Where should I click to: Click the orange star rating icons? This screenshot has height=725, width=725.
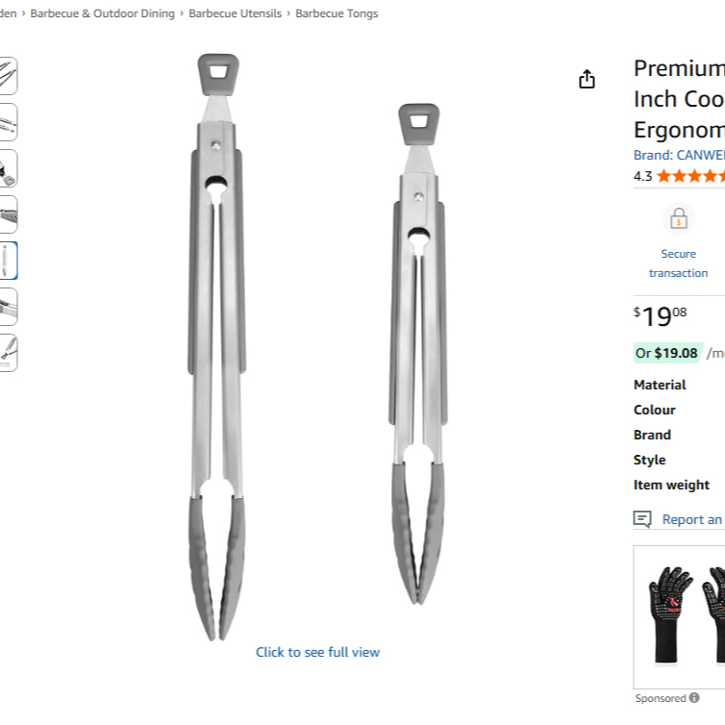click(690, 176)
